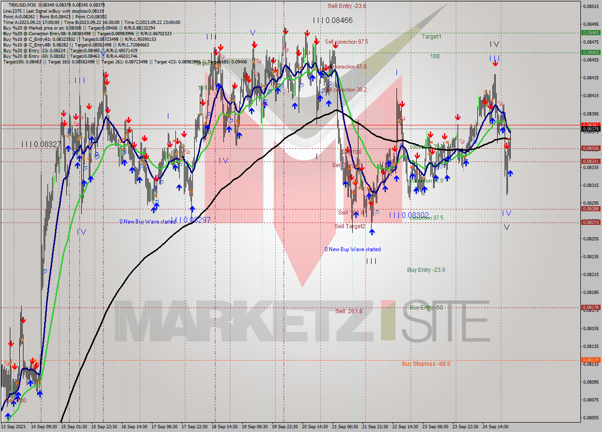Click the '21 Sep 06:30' time label
This screenshot has width=602, height=432.
pos(345,427)
